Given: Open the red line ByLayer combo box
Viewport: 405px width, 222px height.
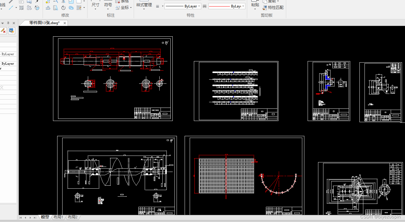Looking at the screenshot, I should pos(227,6).
